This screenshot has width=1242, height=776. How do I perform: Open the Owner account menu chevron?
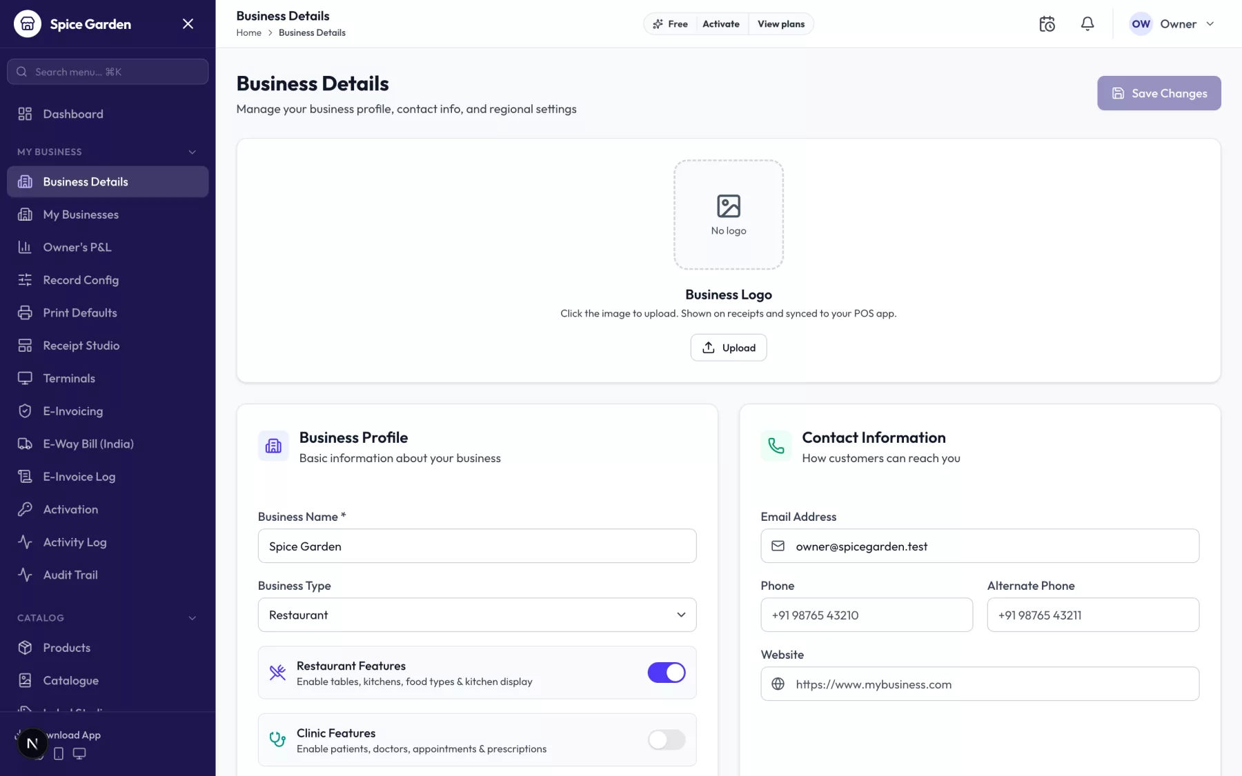[1210, 24]
